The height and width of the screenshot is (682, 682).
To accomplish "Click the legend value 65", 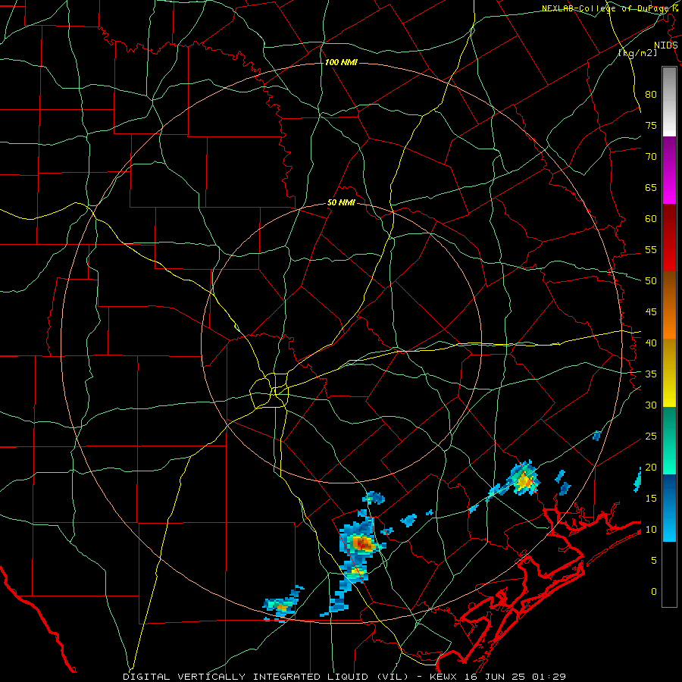I will pyautogui.click(x=651, y=187).
